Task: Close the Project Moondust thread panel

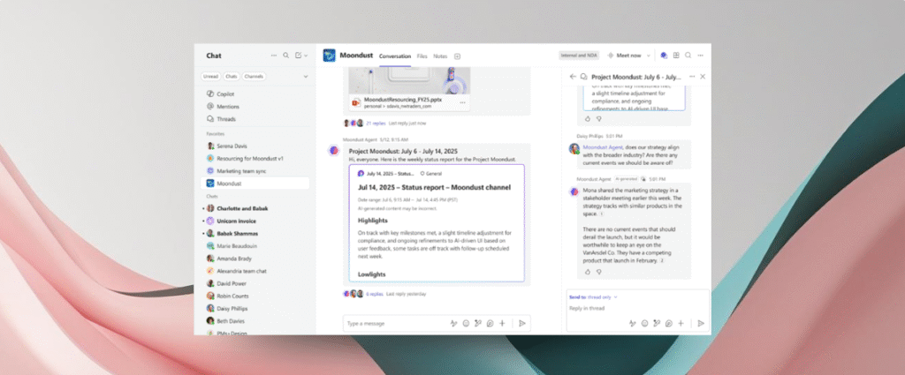Action: [x=703, y=77]
